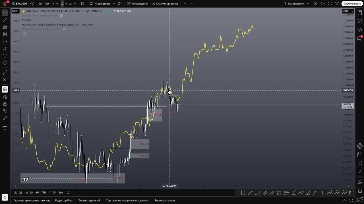Enter fullscreen mode

click(330, 4)
